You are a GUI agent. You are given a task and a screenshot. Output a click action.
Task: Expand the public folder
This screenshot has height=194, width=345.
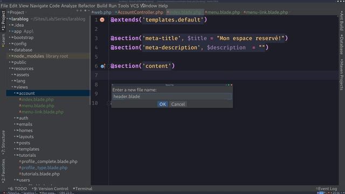10,63
